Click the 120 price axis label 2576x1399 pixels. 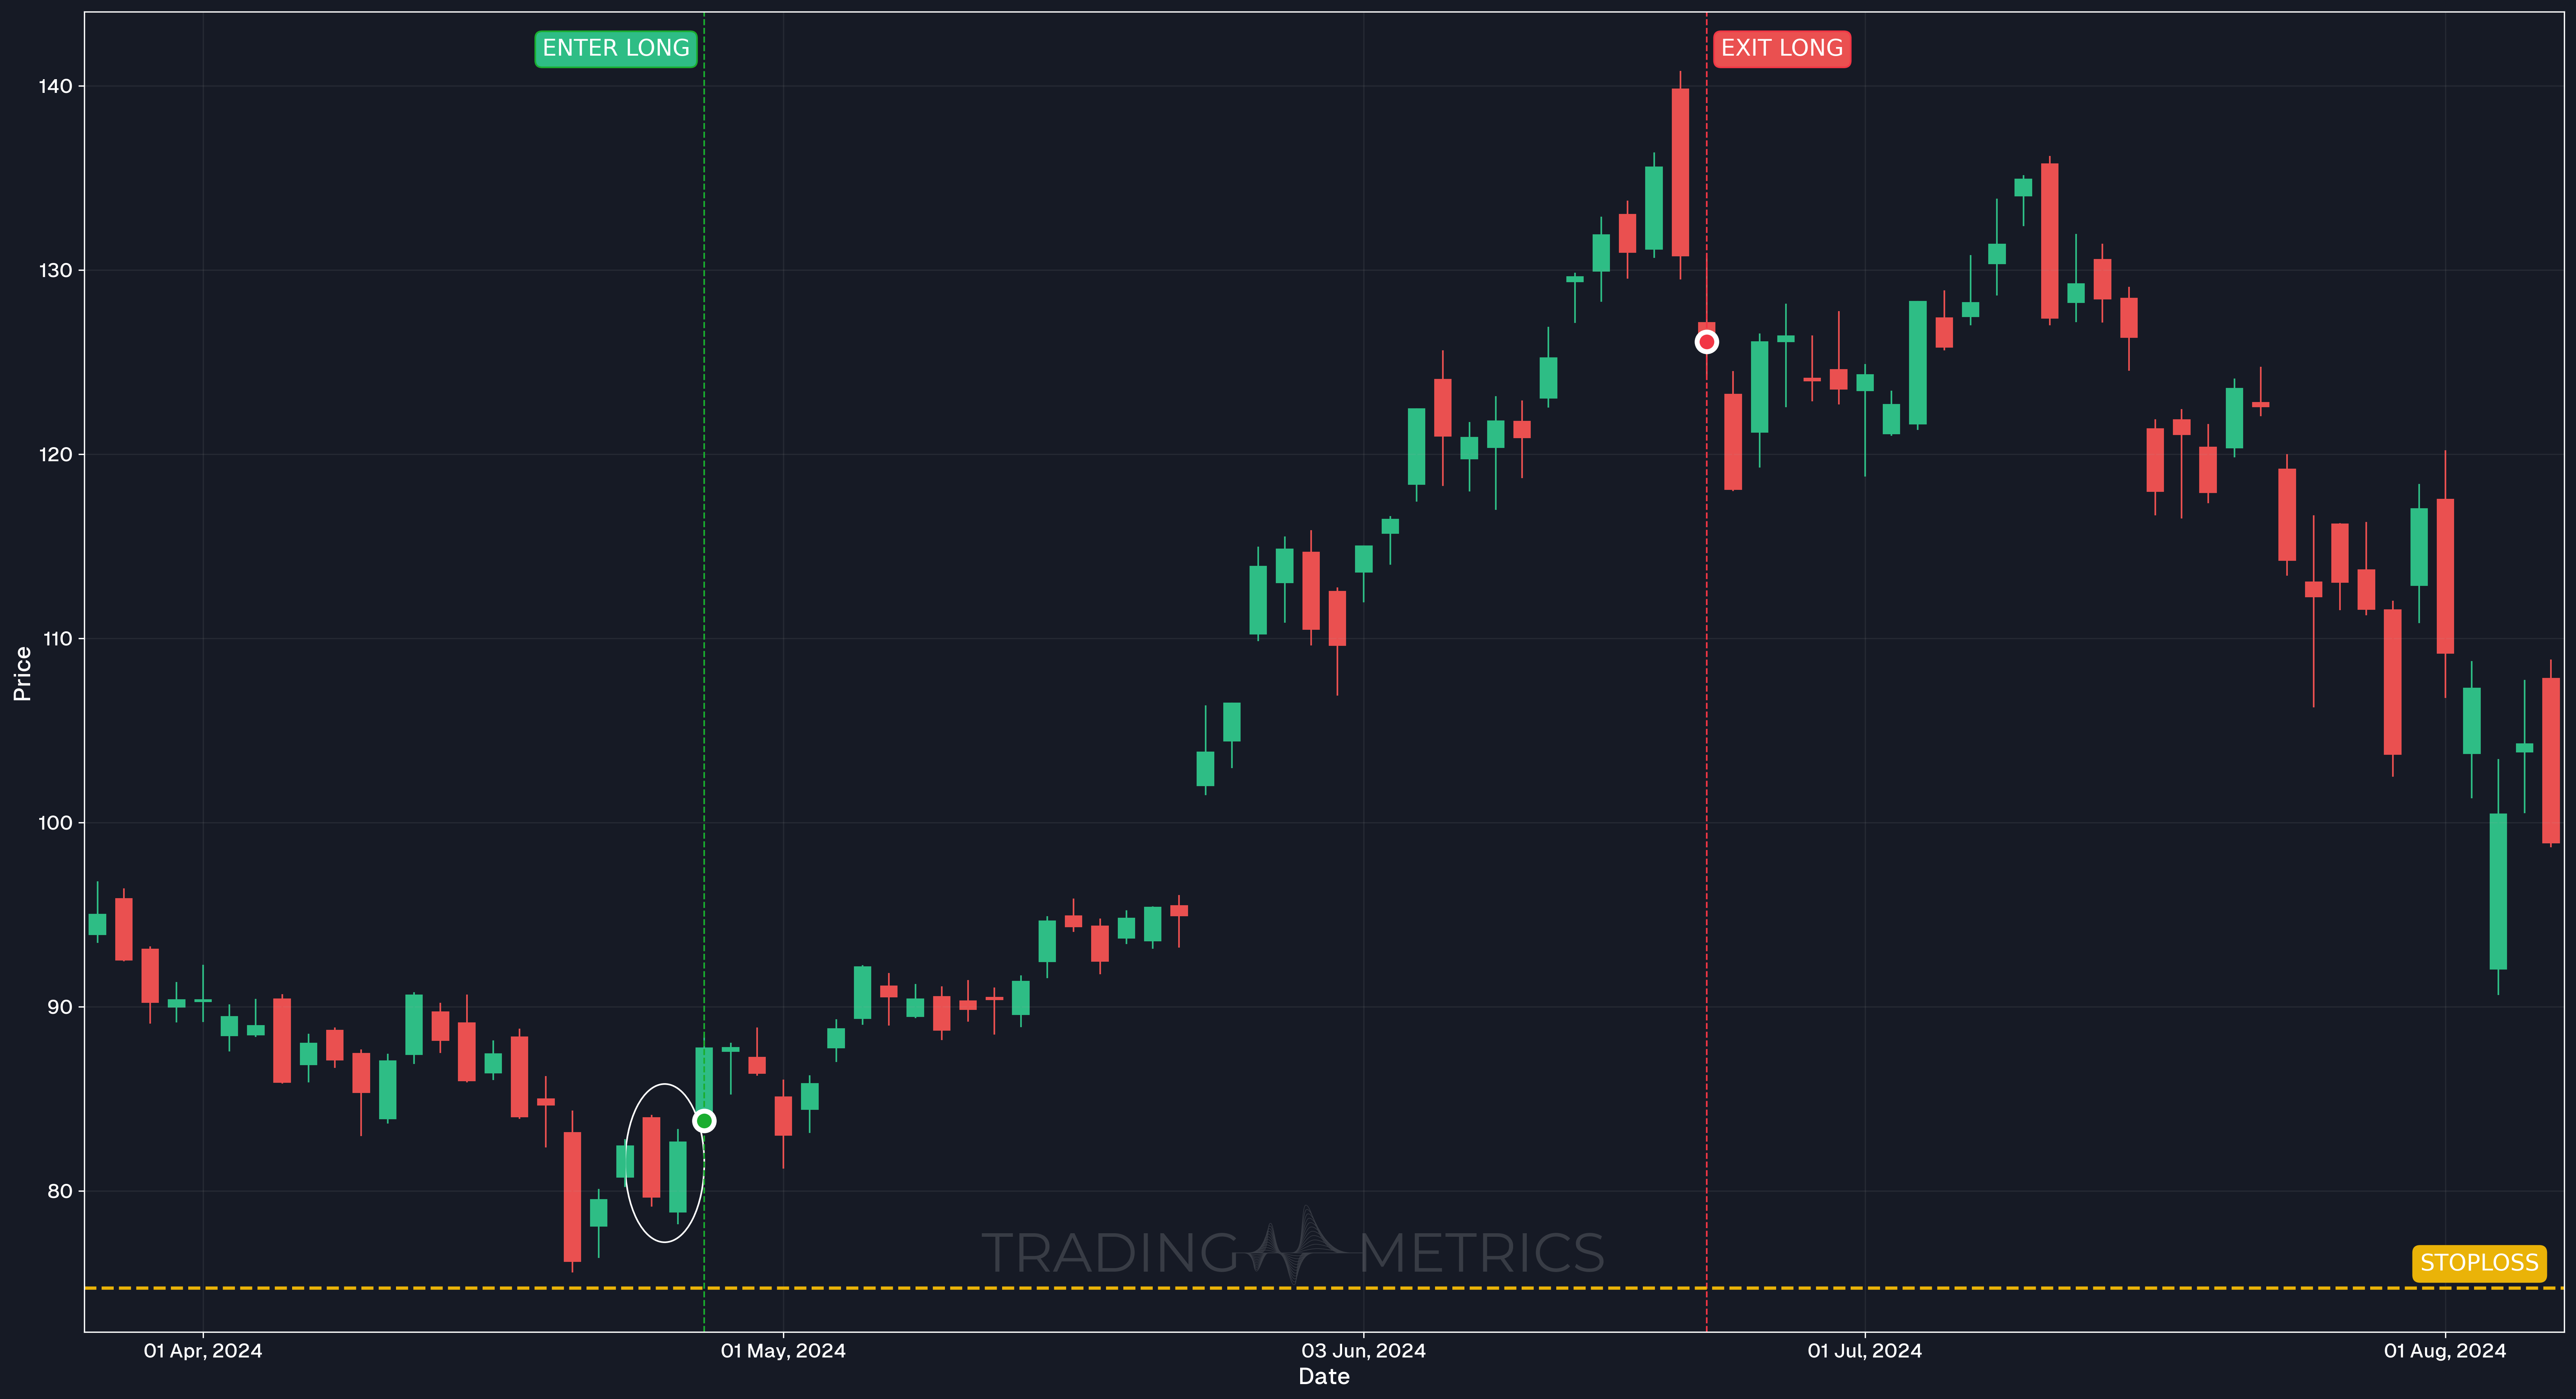coord(56,455)
